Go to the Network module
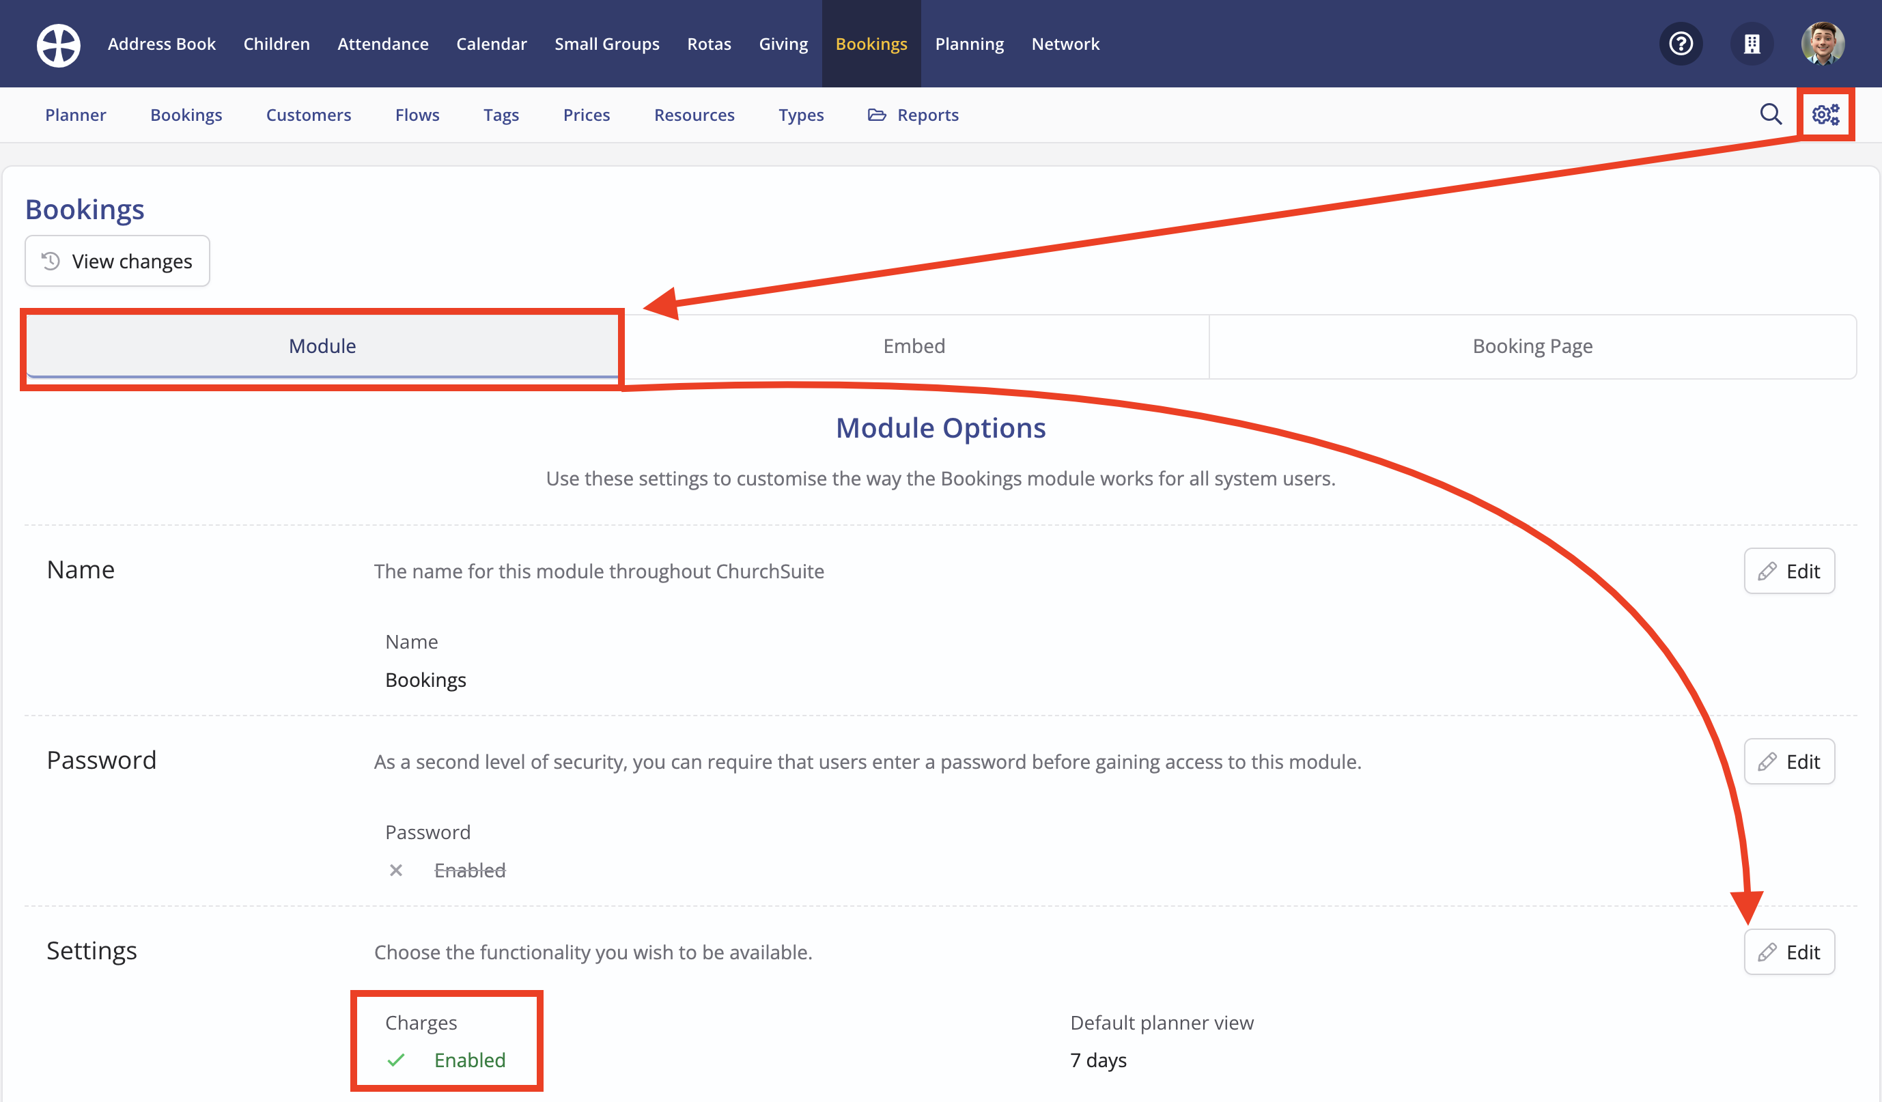Viewport: 1882px width, 1102px height. 1065,44
